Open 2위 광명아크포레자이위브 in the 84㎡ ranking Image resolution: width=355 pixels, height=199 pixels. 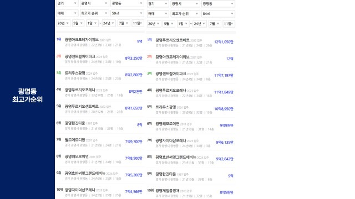click(191, 59)
